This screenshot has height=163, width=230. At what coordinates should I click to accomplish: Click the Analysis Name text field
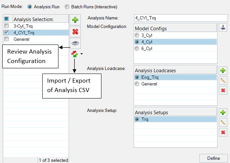pyautogui.click(x=181, y=18)
